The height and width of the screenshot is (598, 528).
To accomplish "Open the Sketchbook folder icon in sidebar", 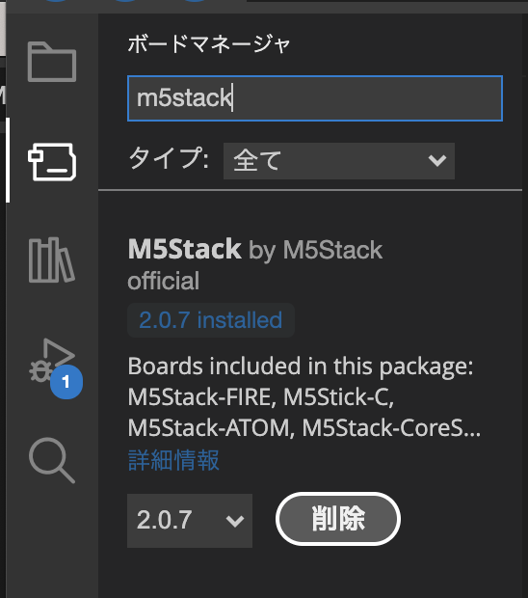I will pos(52,62).
